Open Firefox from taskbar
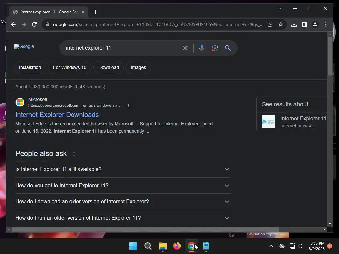 (177, 246)
